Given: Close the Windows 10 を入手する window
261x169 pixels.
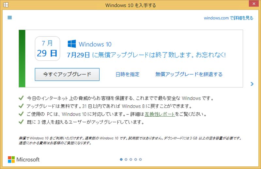Looking at the screenshot, I should (254, 4).
